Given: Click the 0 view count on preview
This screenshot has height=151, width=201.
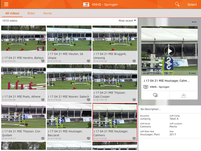Looking at the screenshot, I should click(x=192, y=73).
